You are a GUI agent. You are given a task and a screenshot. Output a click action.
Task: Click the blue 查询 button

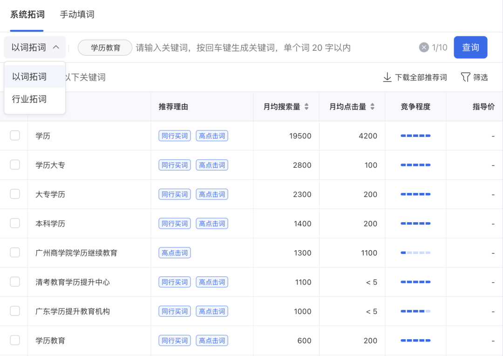point(470,47)
